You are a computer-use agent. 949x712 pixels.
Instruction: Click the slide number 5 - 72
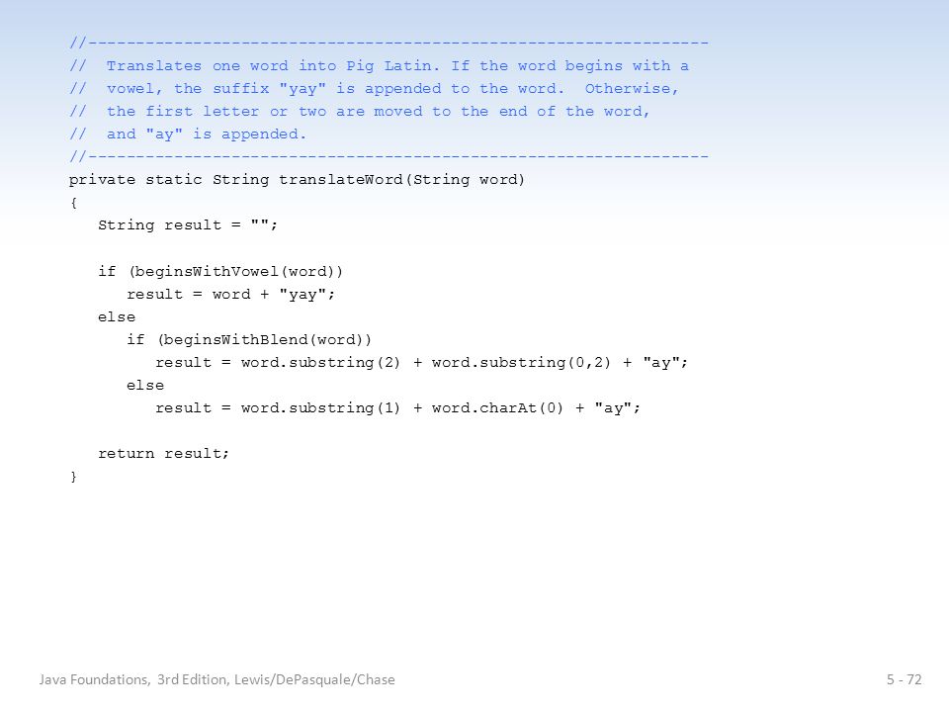tap(905, 680)
